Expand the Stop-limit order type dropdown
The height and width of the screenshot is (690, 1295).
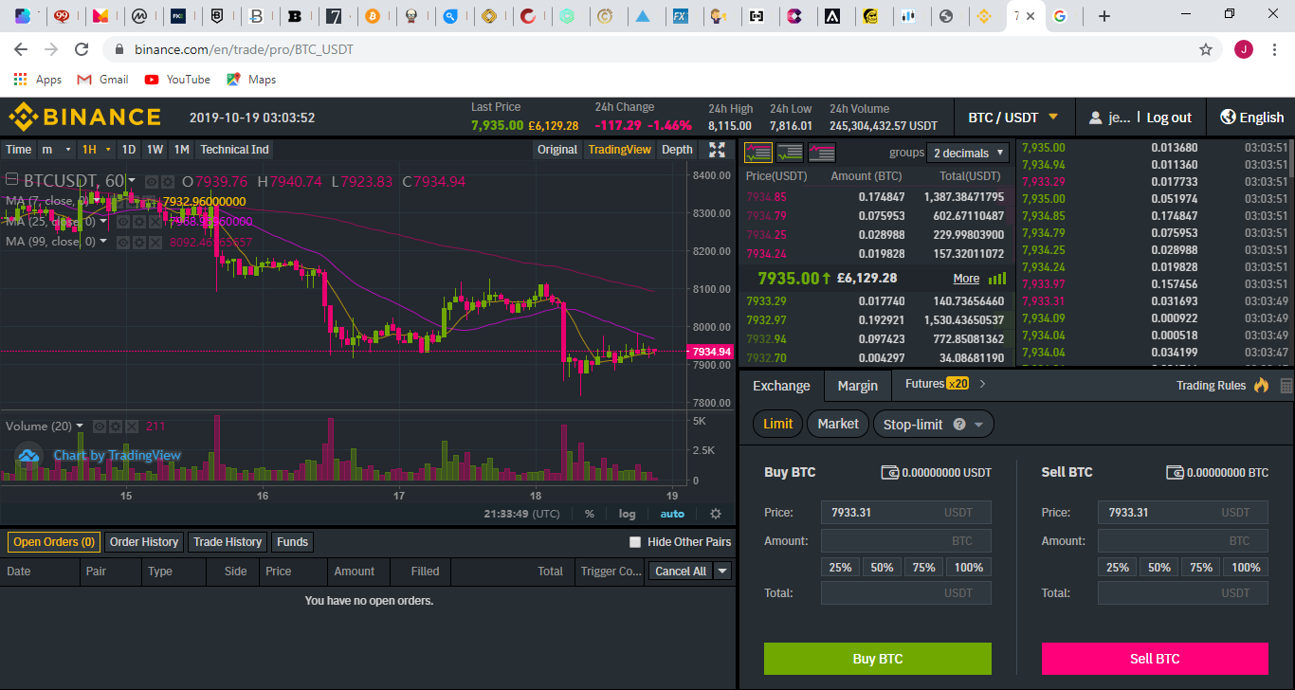(x=979, y=425)
